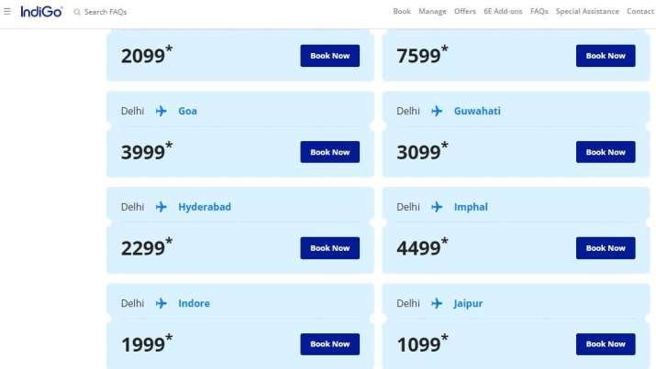Open the Manage menu

432,12
